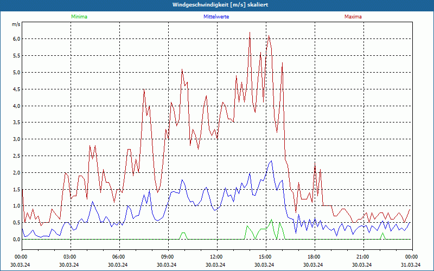
Task: Click the chart title 'Windgeschwindigkeit [m/s] skaliert'
Action: point(220,5)
